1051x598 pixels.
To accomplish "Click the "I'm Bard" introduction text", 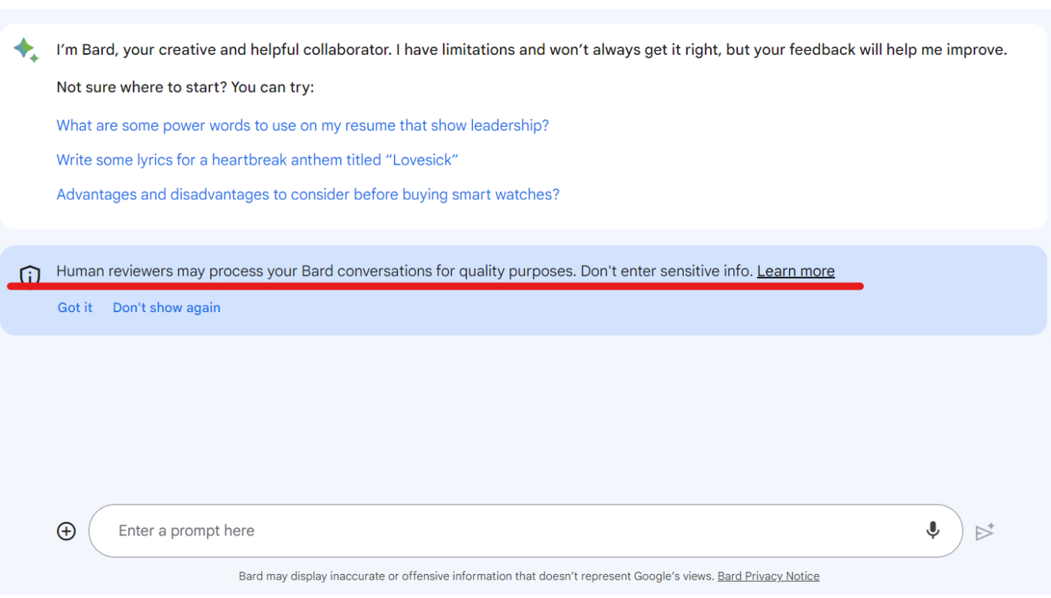I will (x=532, y=49).
